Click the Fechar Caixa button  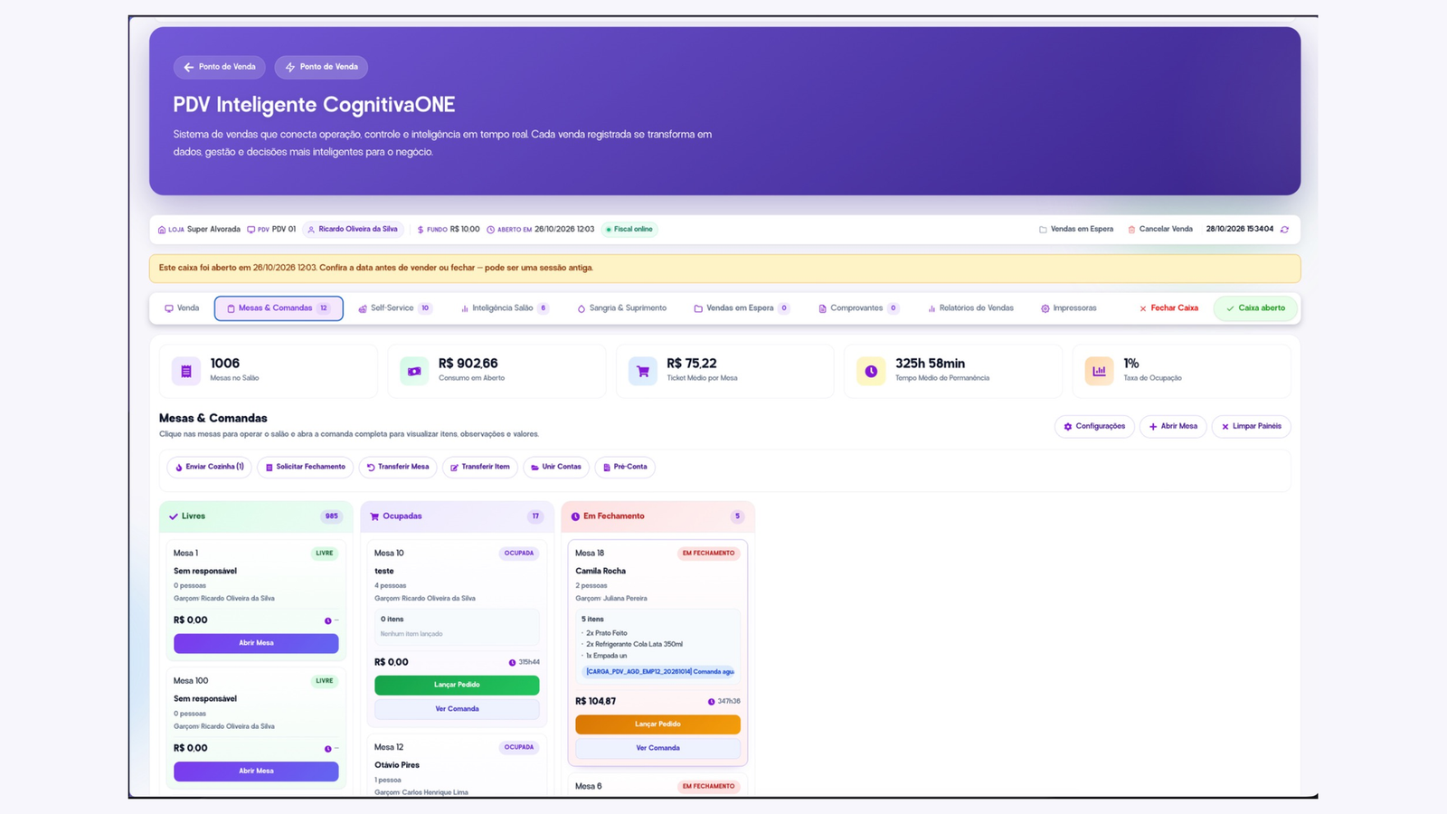click(x=1168, y=308)
